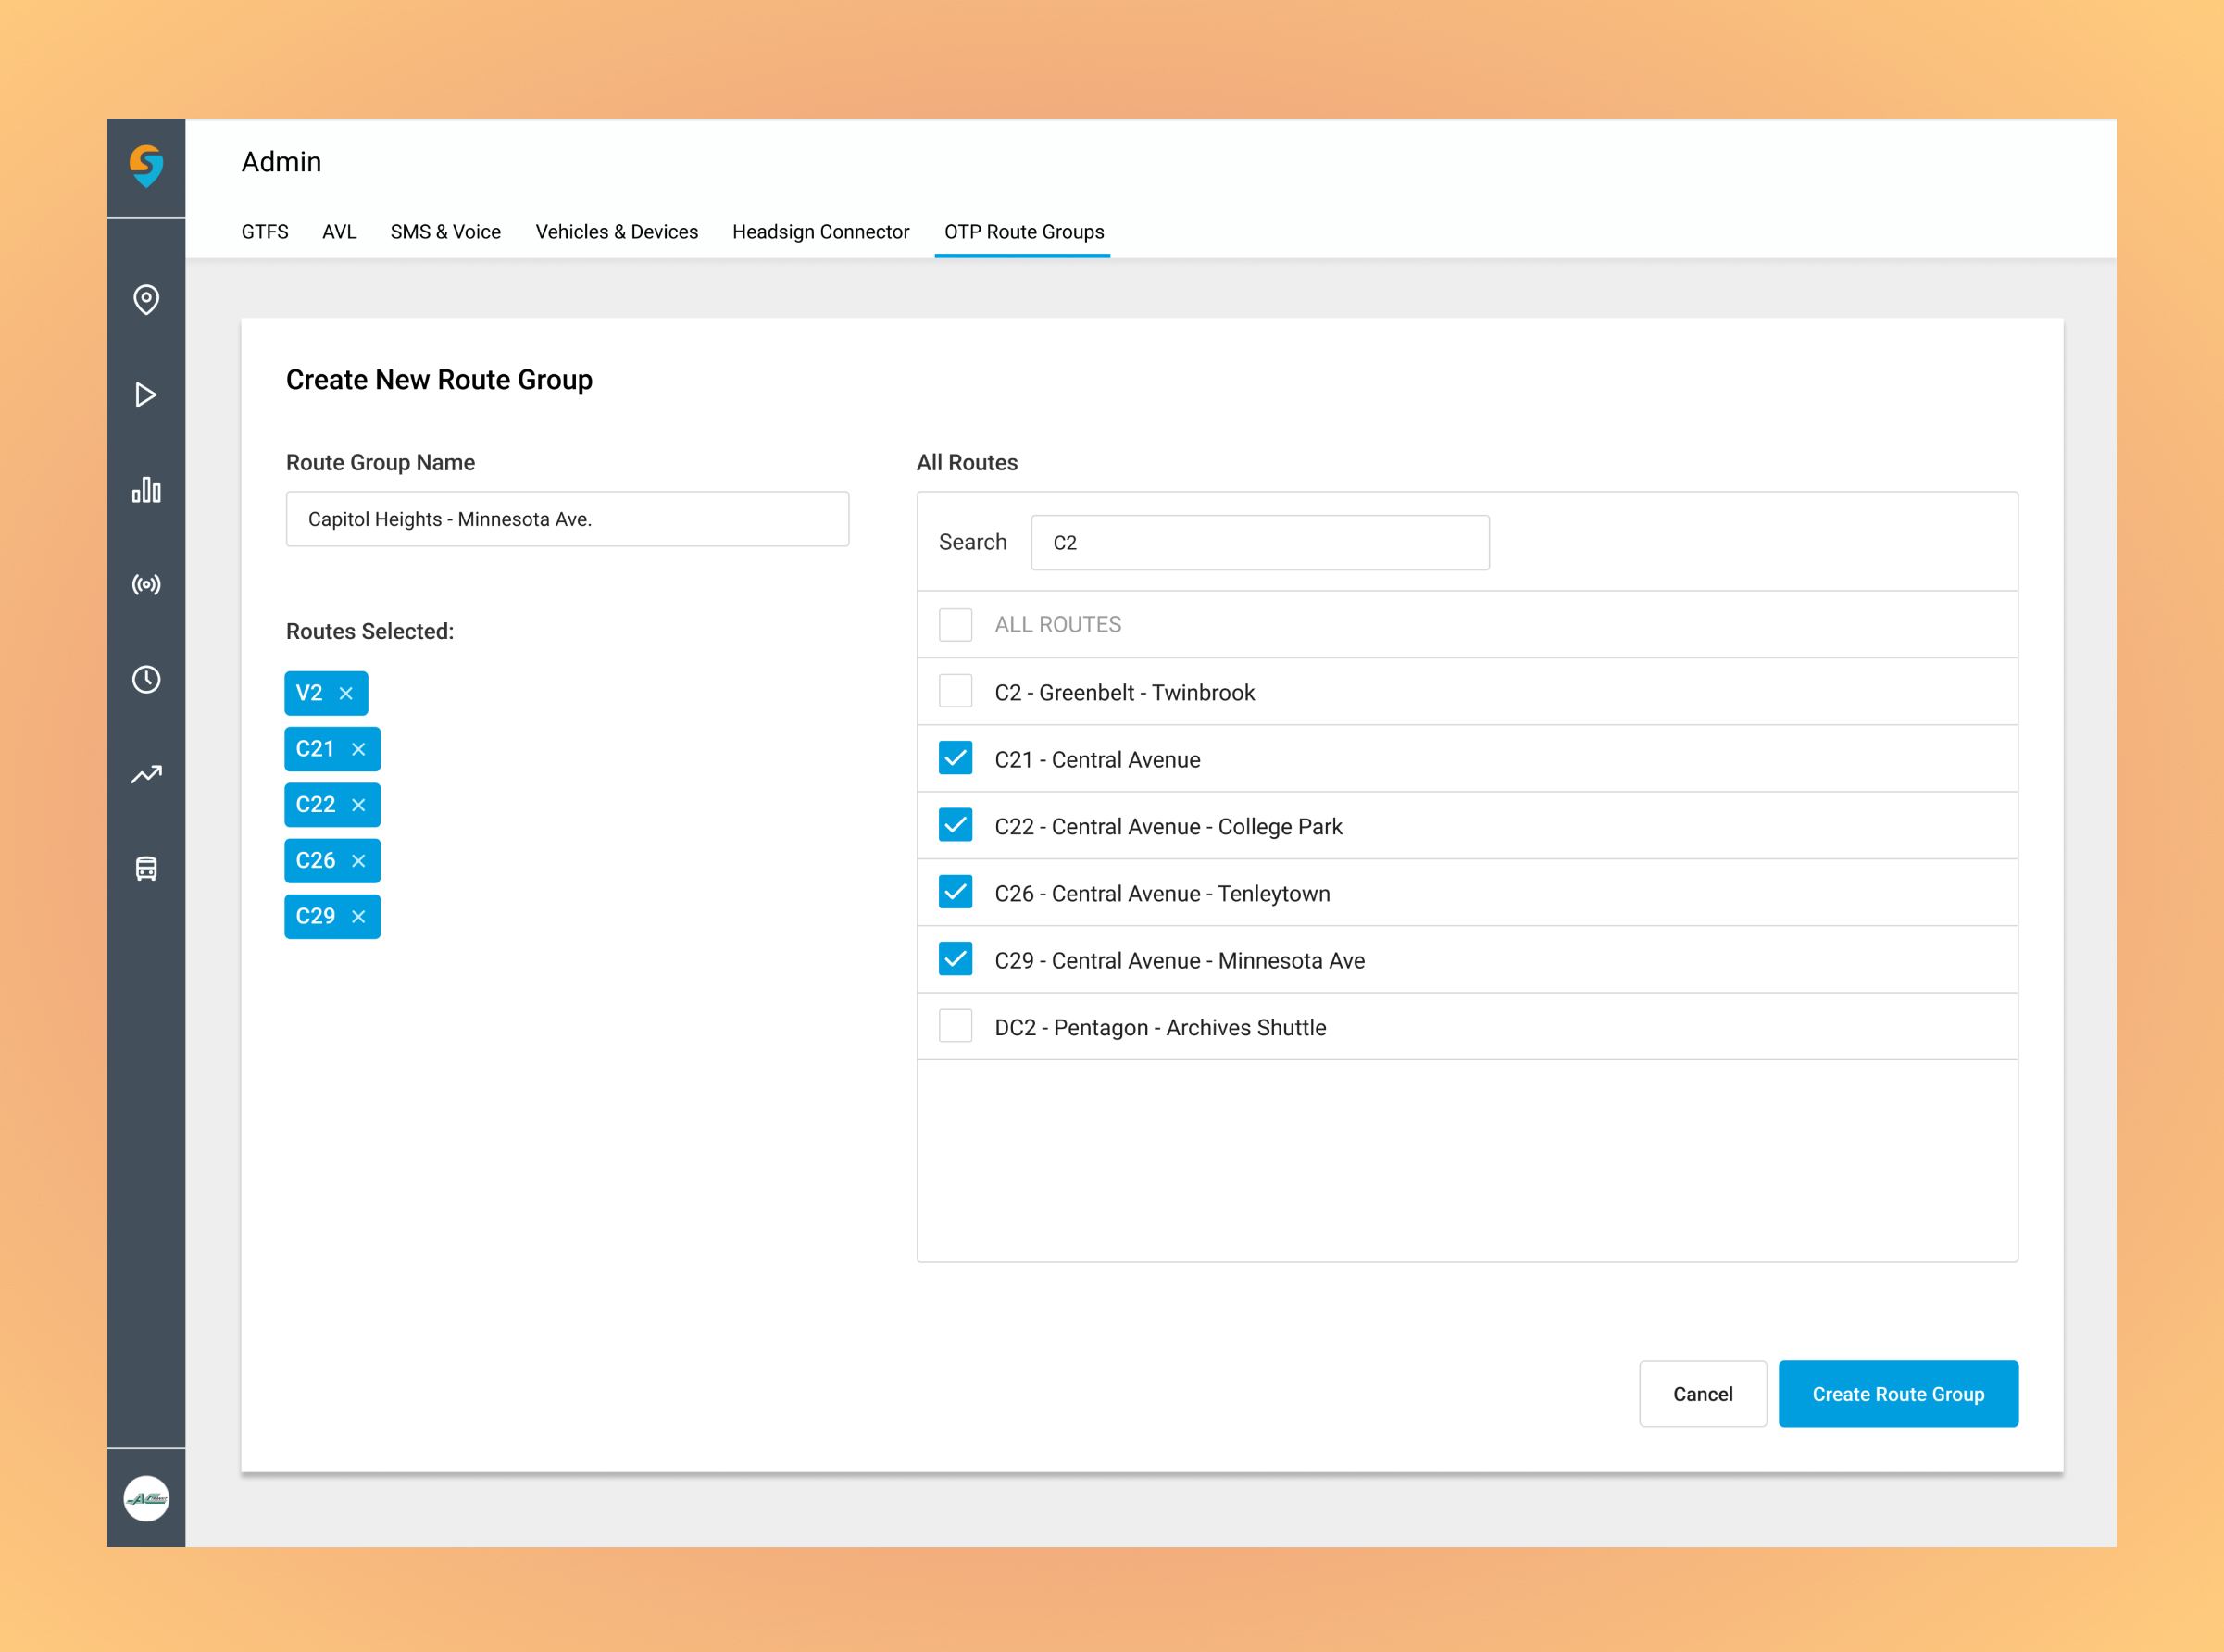Image resolution: width=2224 pixels, height=1652 pixels.
Task: Open the SMS & Voice tab
Action: (x=445, y=232)
